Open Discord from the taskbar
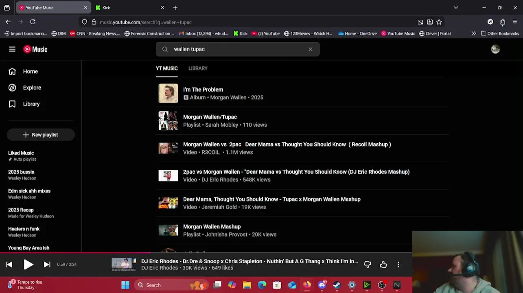The height and width of the screenshot is (293, 523). pyautogui.click(x=322, y=285)
